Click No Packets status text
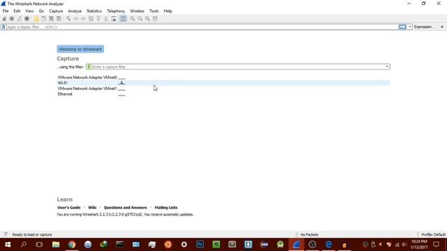 (x=309, y=235)
